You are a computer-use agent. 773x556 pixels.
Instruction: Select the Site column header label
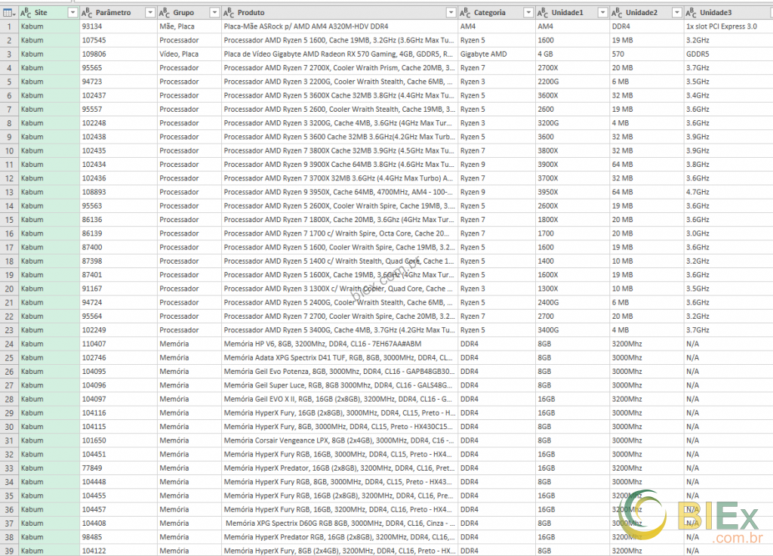click(41, 12)
